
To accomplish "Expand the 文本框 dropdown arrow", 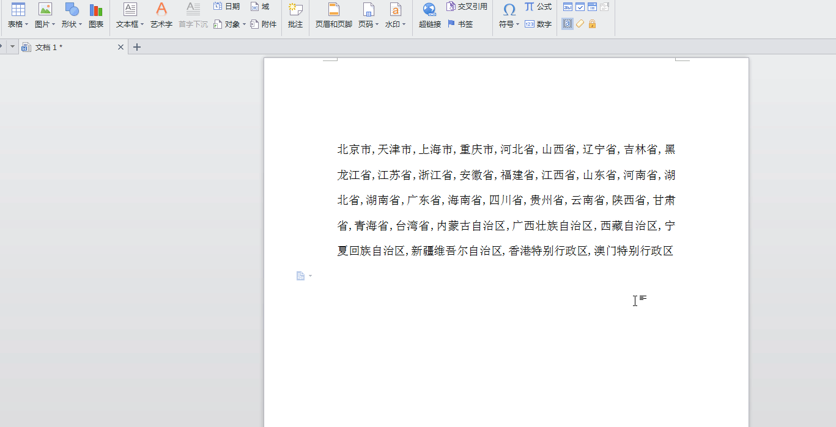I will [142, 24].
